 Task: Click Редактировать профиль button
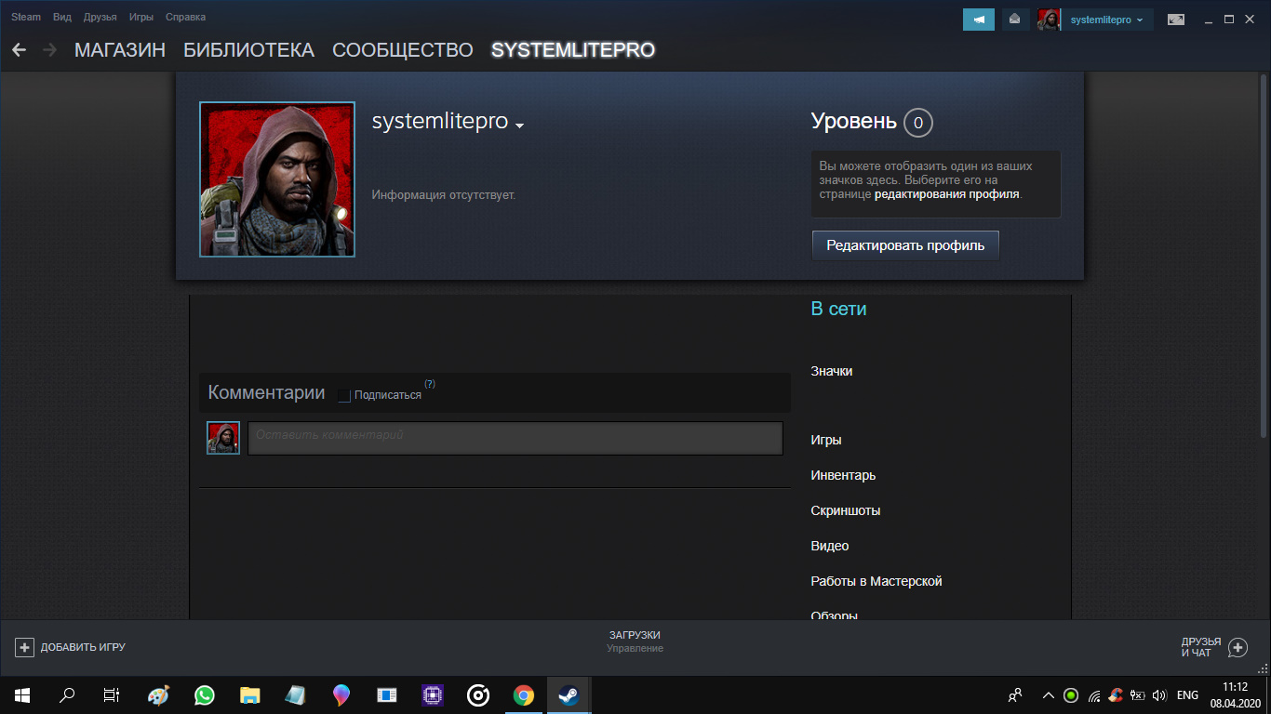905,245
